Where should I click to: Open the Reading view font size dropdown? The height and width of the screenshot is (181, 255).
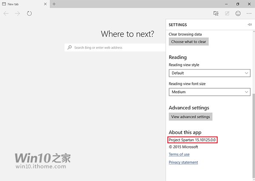(209, 92)
